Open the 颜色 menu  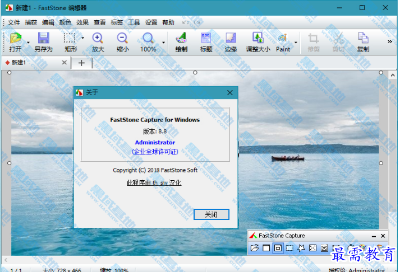click(65, 22)
